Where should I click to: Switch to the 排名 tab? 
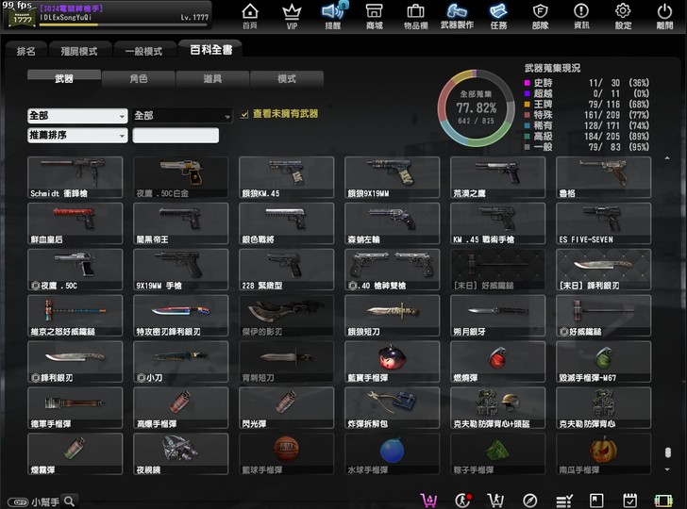tap(25, 51)
